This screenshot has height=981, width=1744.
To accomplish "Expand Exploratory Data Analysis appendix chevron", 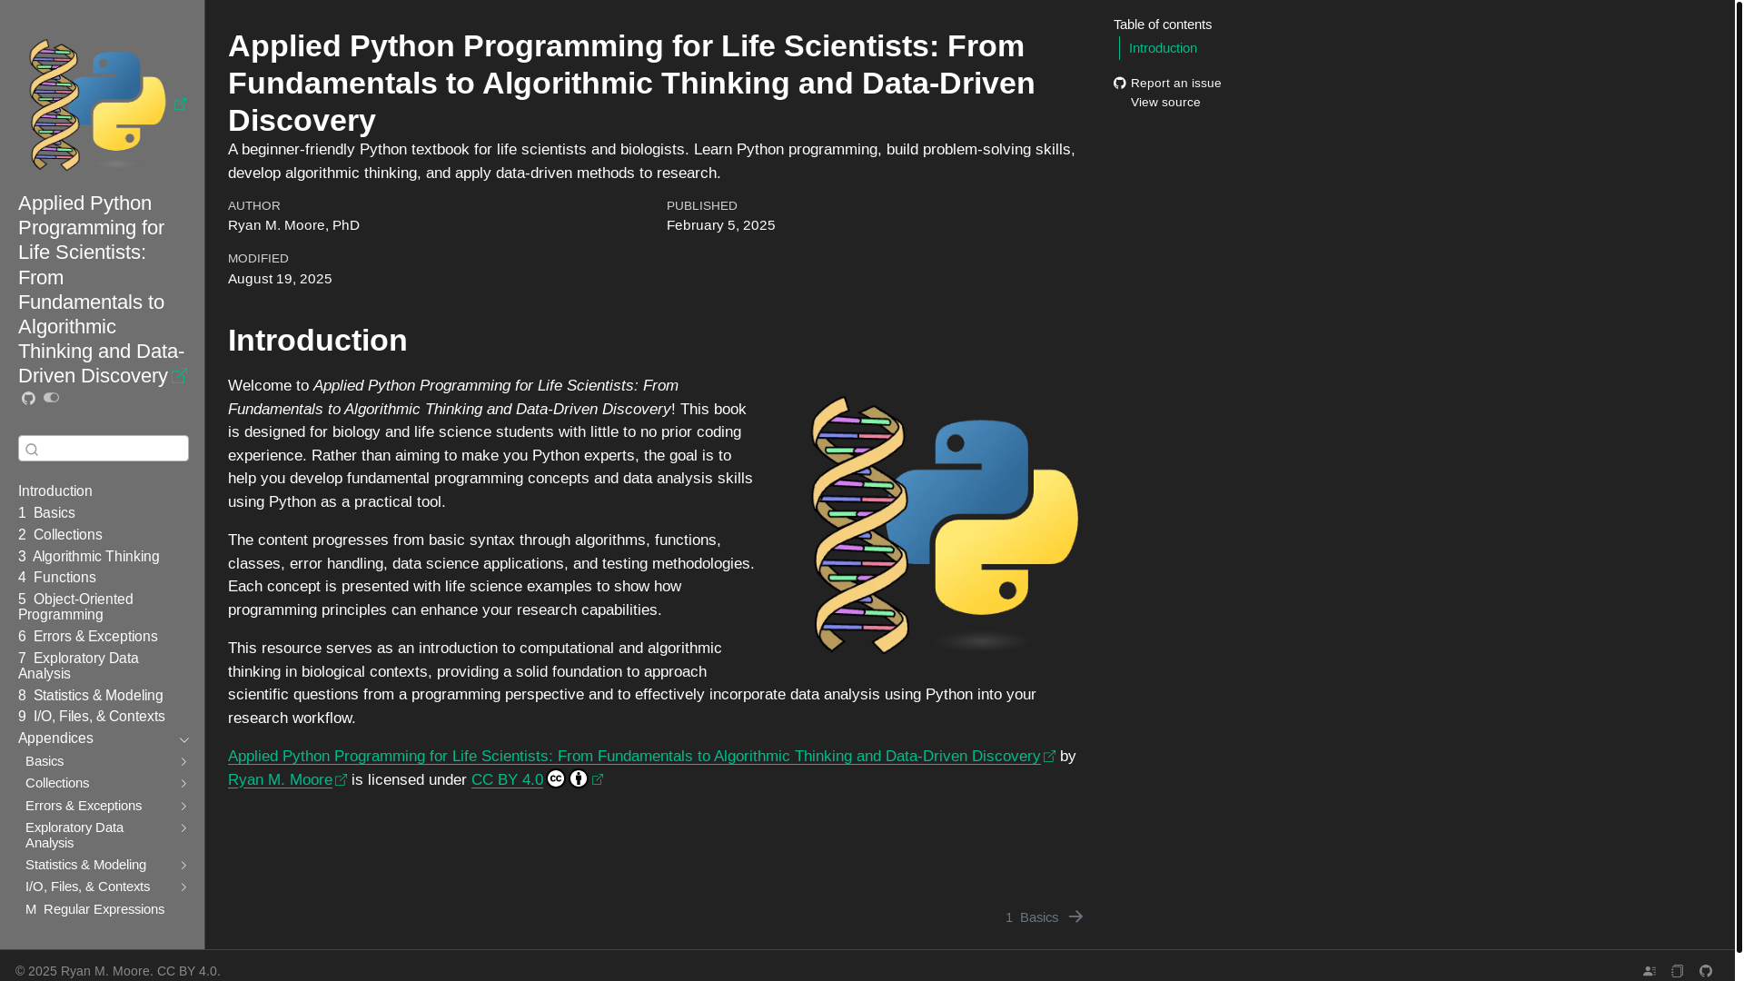I will coord(183,828).
